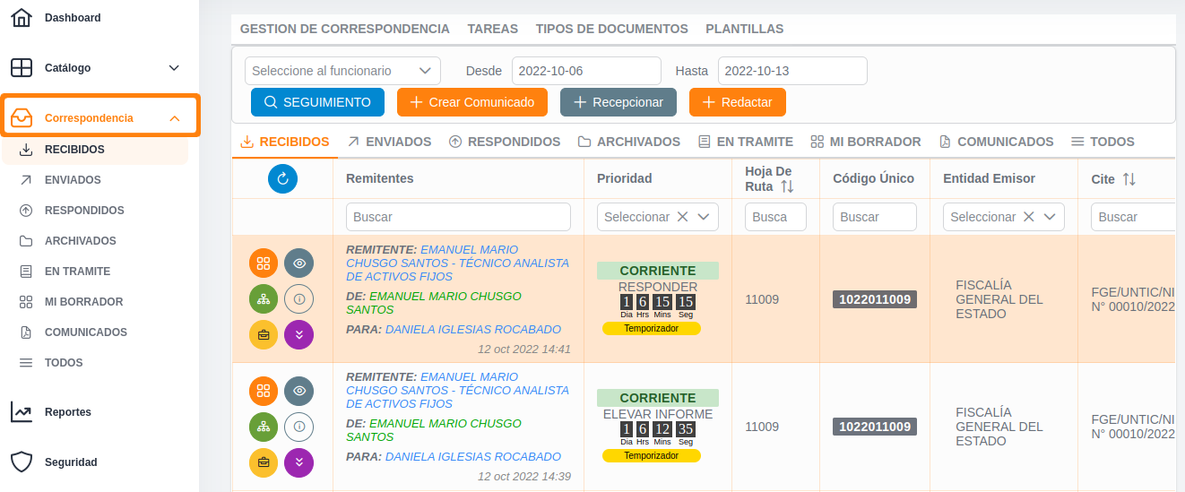Click the Crear Comunicado button
Screen dimensions: 1185x492
coord(471,102)
